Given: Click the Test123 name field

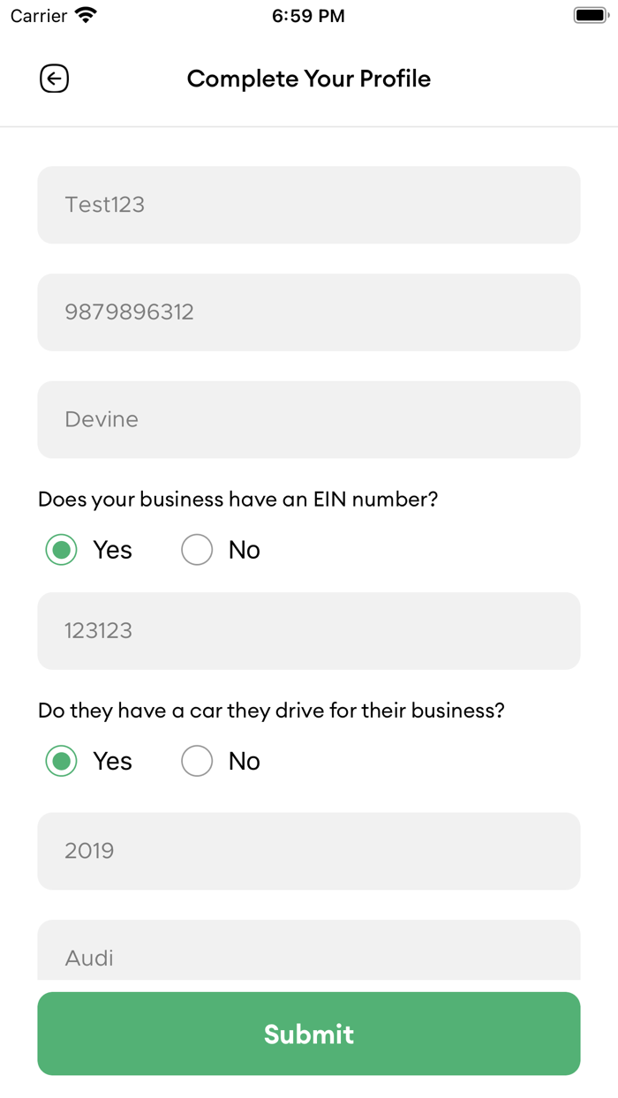Looking at the screenshot, I should click(308, 204).
